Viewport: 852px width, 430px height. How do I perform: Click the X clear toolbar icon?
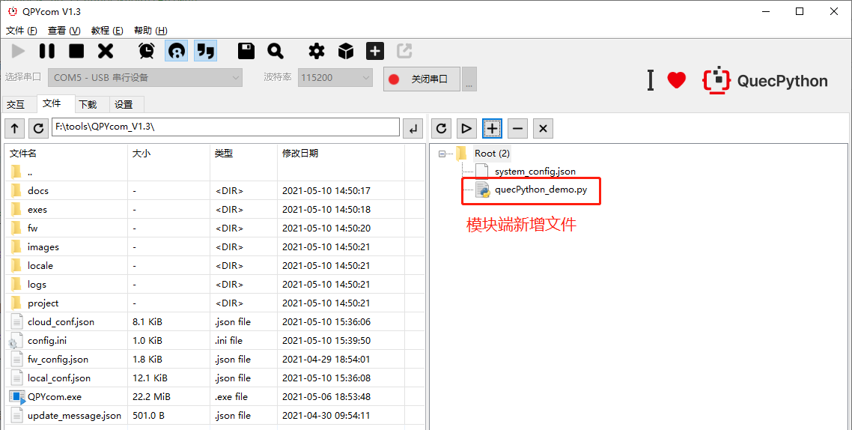click(106, 51)
